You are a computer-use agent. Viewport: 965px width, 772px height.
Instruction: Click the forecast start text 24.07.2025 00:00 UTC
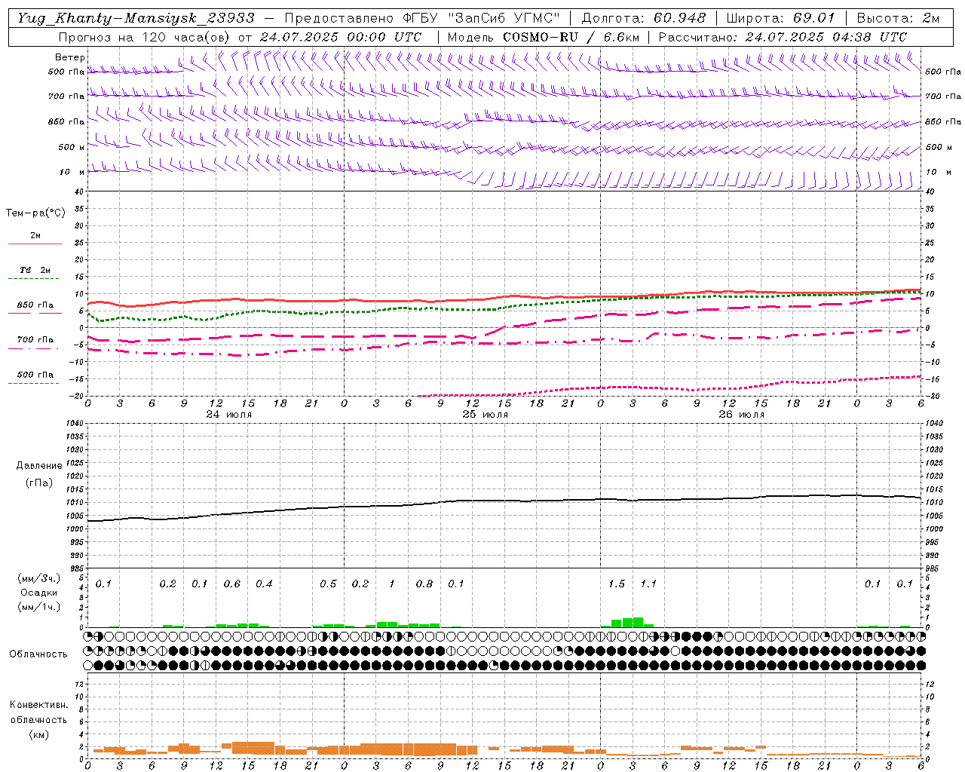point(341,37)
